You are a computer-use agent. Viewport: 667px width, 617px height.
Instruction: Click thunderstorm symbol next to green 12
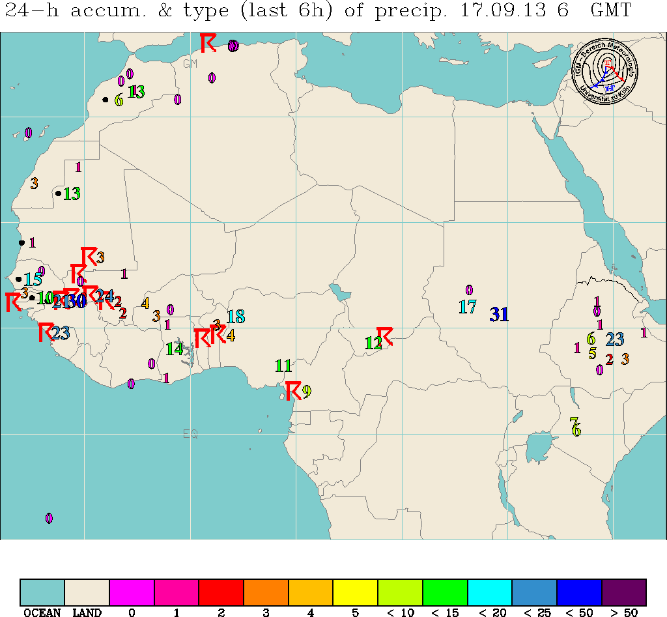[x=386, y=336]
